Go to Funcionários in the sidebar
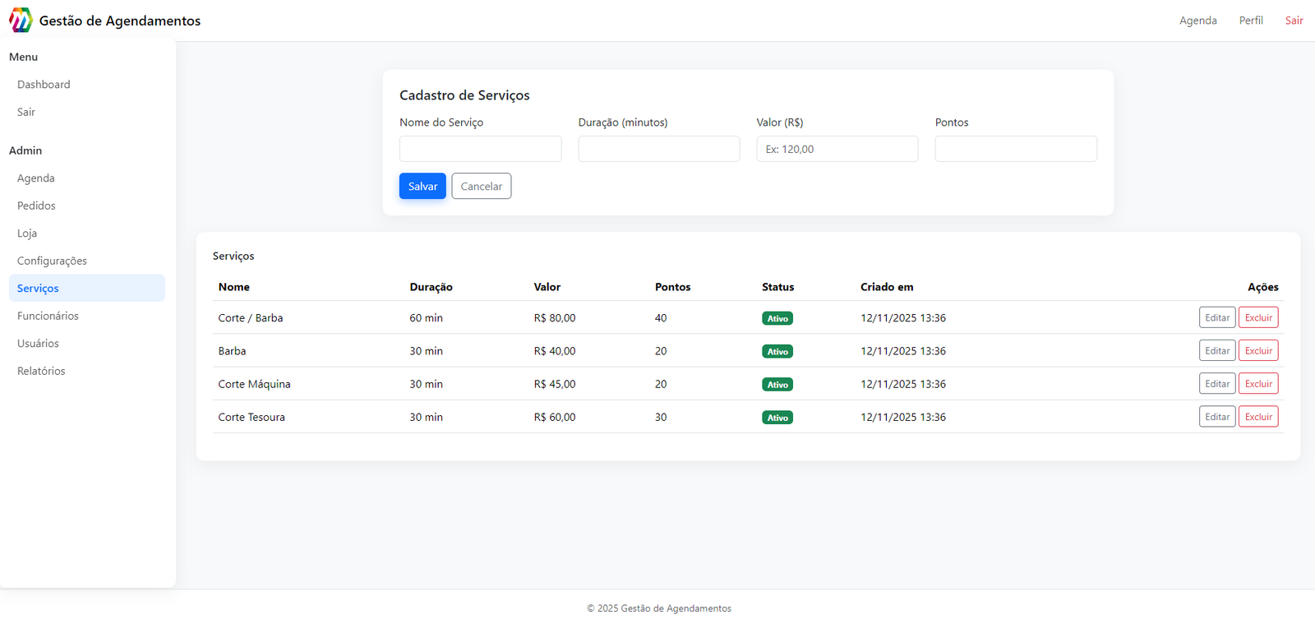Image resolution: width=1315 pixels, height=624 pixels. click(48, 316)
